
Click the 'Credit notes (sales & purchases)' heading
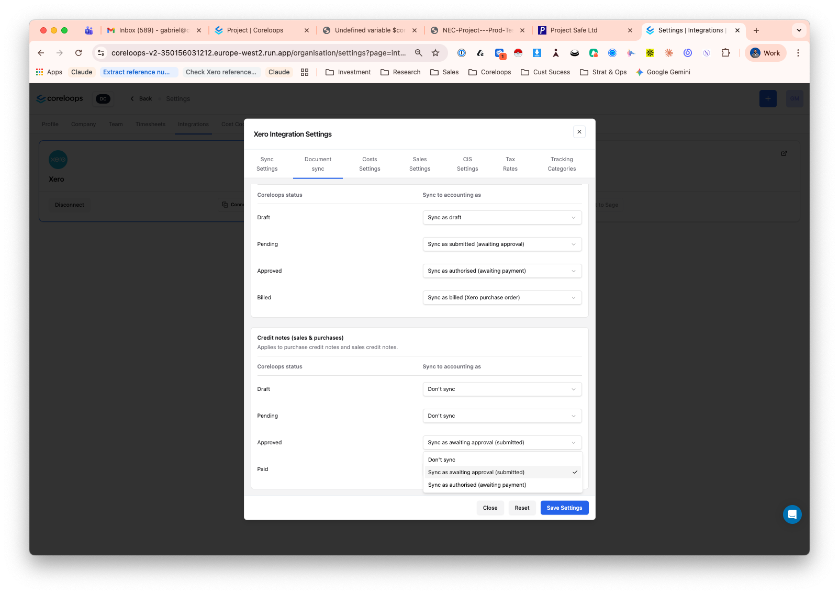pyautogui.click(x=300, y=338)
